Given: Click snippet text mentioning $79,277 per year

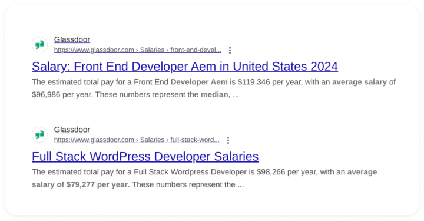Looking at the screenshot, I should pos(97,184).
